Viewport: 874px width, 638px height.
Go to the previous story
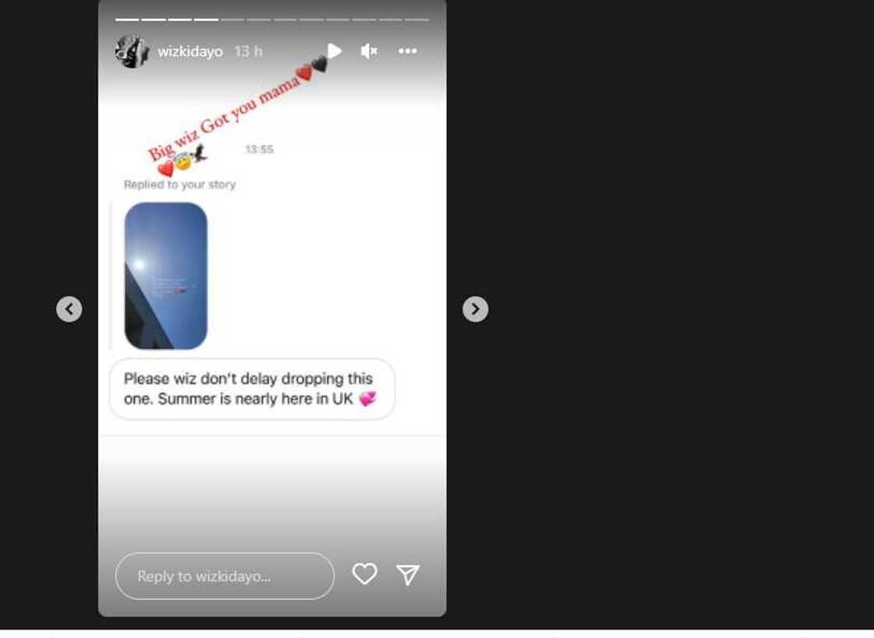point(69,309)
